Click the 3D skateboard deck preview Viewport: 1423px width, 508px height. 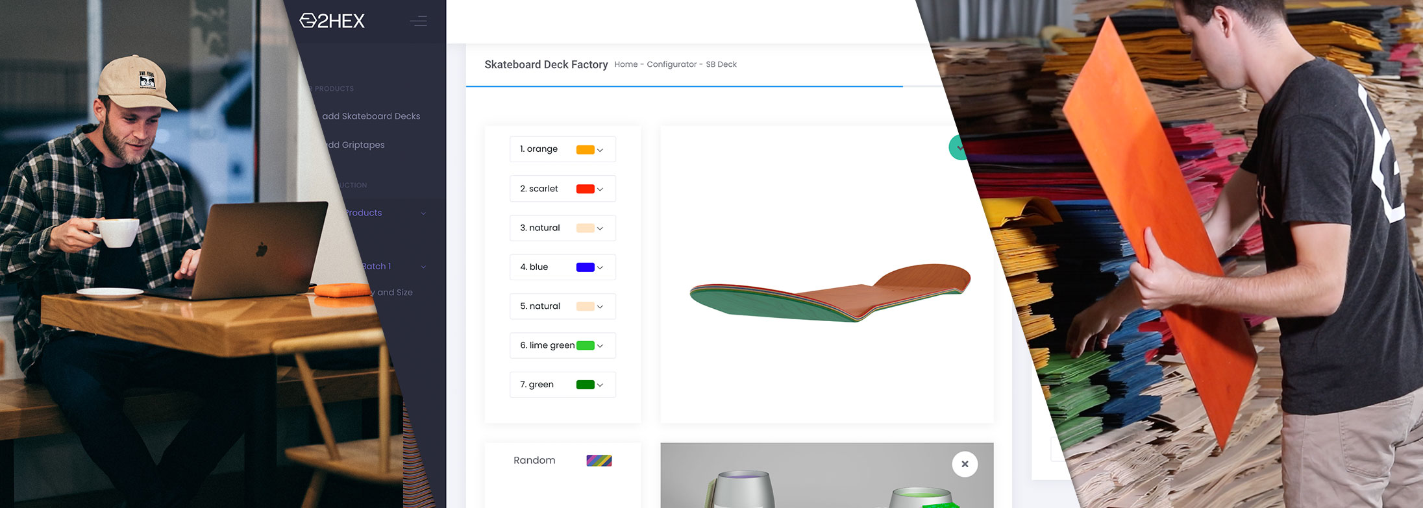829,293
